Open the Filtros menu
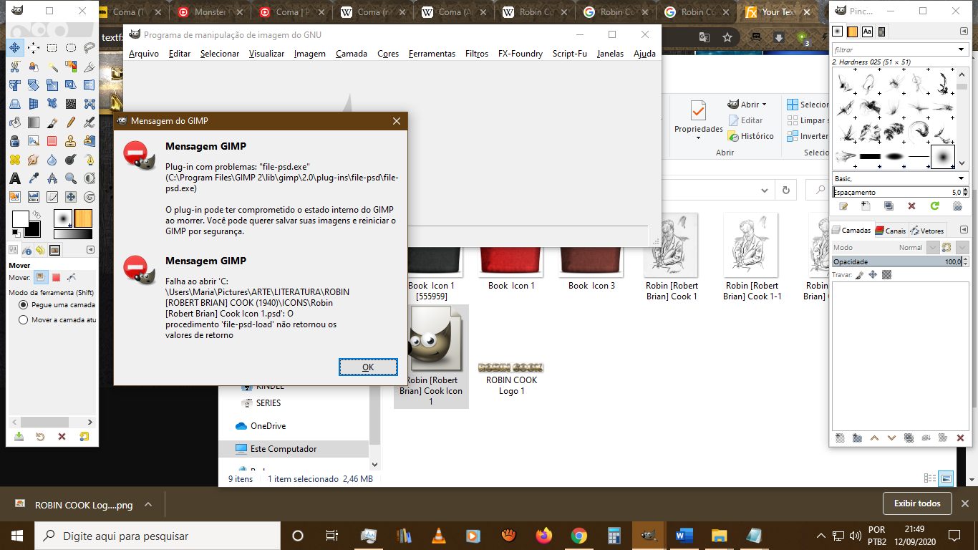978x550 pixels. (x=477, y=54)
